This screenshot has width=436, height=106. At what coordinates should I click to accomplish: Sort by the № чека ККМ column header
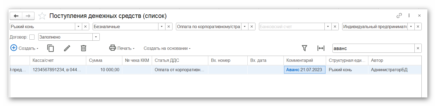click(x=137, y=60)
